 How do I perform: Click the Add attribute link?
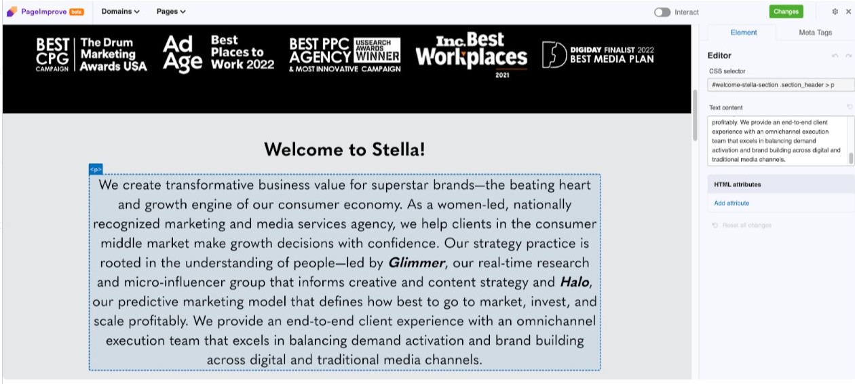coord(731,203)
